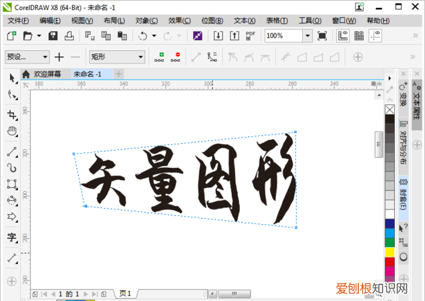Open the zoom level dropdown arrow
The height and width of the screenshot is (301, 425).
(307, 36)
